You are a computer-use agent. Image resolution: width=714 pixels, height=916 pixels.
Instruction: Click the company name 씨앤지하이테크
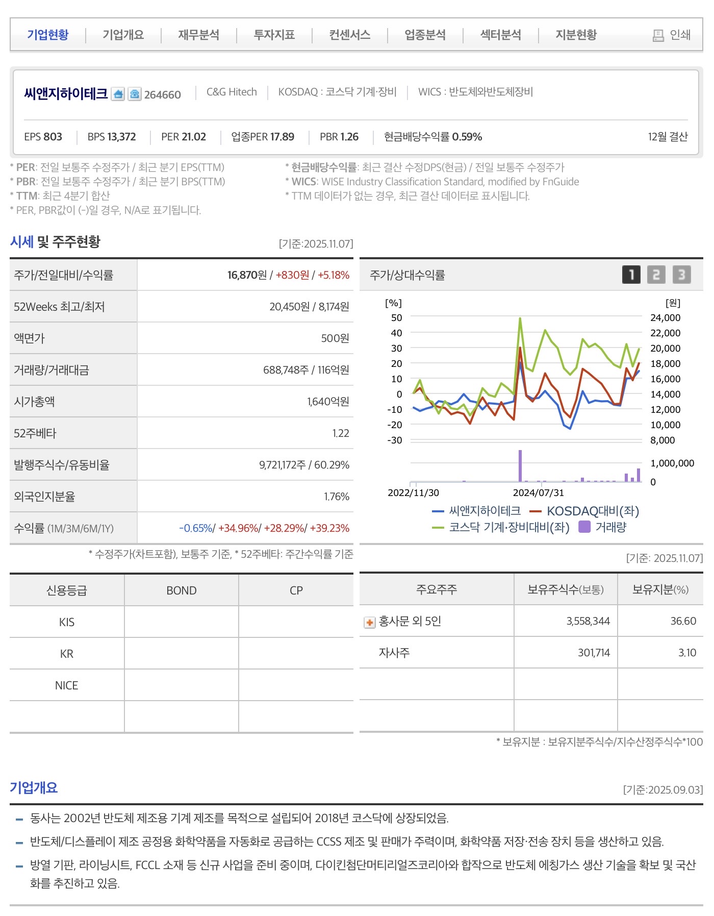[x=66, y=94]
